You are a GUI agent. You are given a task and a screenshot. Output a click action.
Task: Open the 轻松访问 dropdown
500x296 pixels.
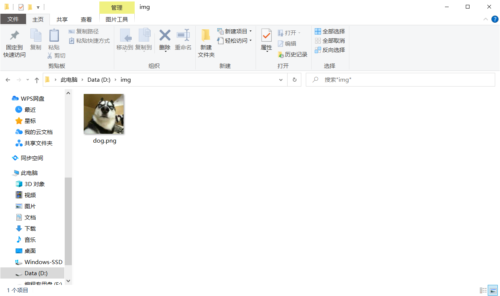coord(234,41)
